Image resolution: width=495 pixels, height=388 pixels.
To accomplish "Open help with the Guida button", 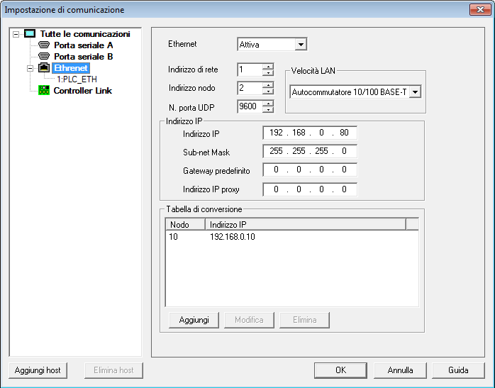I will tap(458, 370).
